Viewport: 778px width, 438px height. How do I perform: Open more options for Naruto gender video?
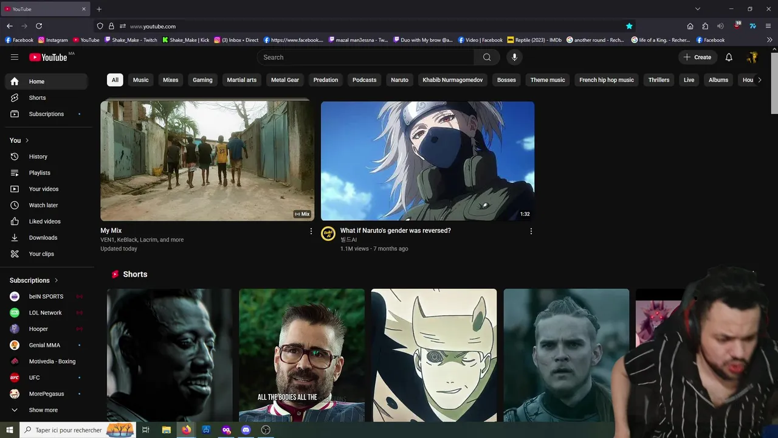click(x=531, y=231)
